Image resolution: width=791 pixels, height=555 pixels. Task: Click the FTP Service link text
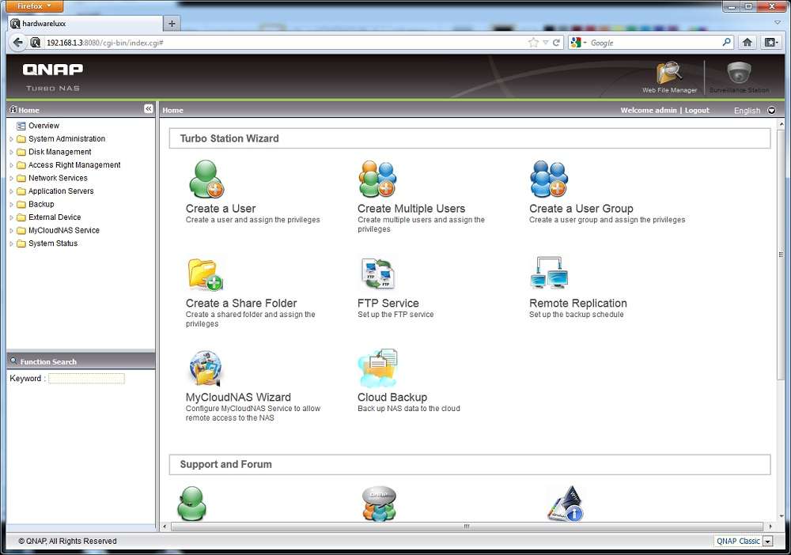388,303
